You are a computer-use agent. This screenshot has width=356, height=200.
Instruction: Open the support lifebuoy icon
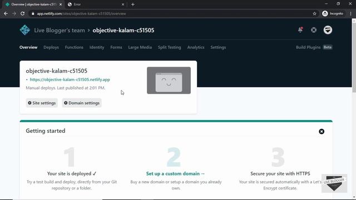point(314,30)
